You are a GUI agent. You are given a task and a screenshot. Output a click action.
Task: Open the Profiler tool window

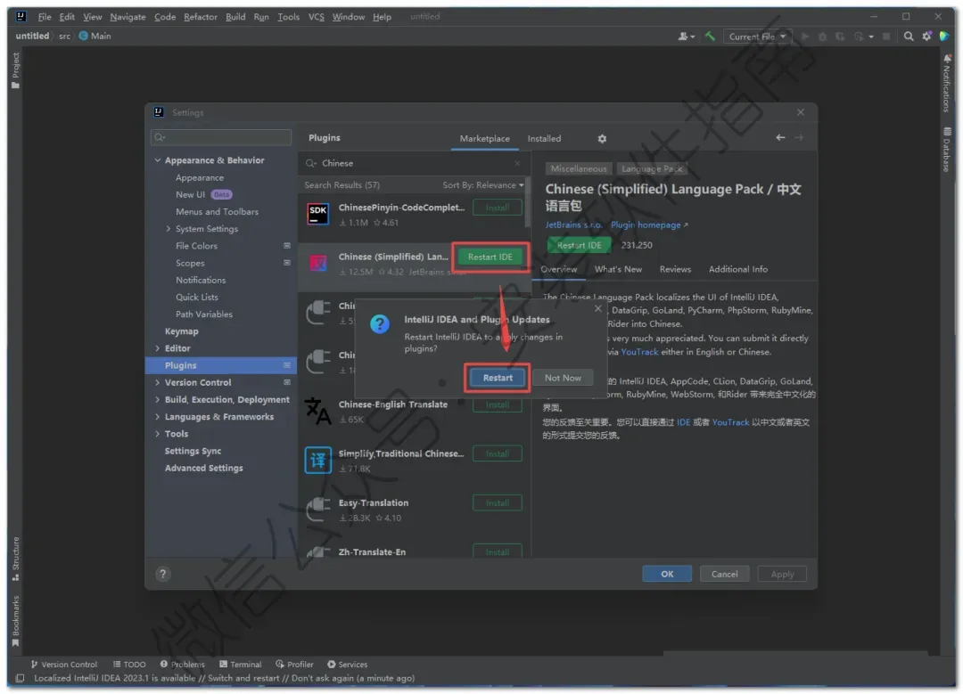coord(294,664)
